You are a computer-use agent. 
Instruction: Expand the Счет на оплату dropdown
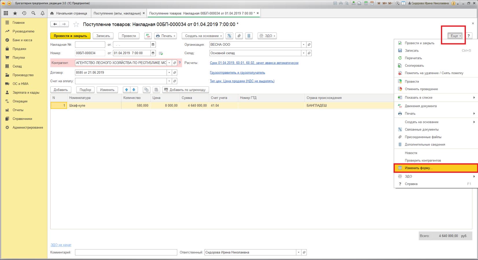[x=169, y=81]
